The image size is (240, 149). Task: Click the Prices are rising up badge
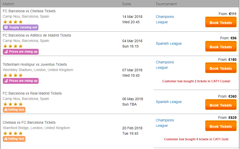tap(21, 51)
